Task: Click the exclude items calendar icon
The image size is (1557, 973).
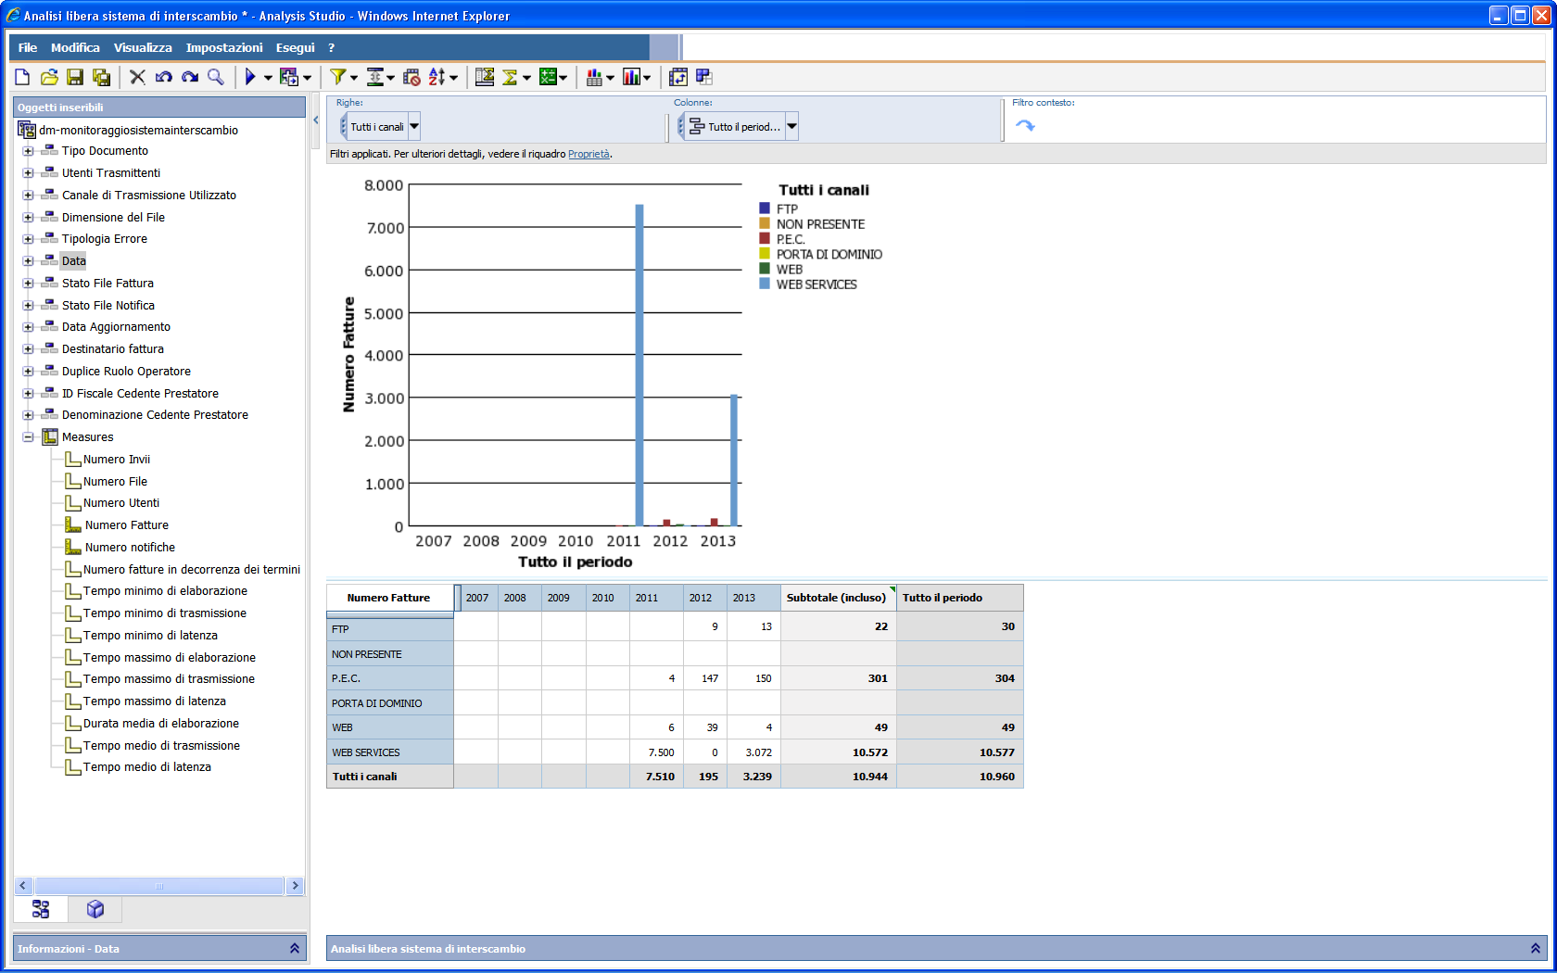Action: (411, 77)
